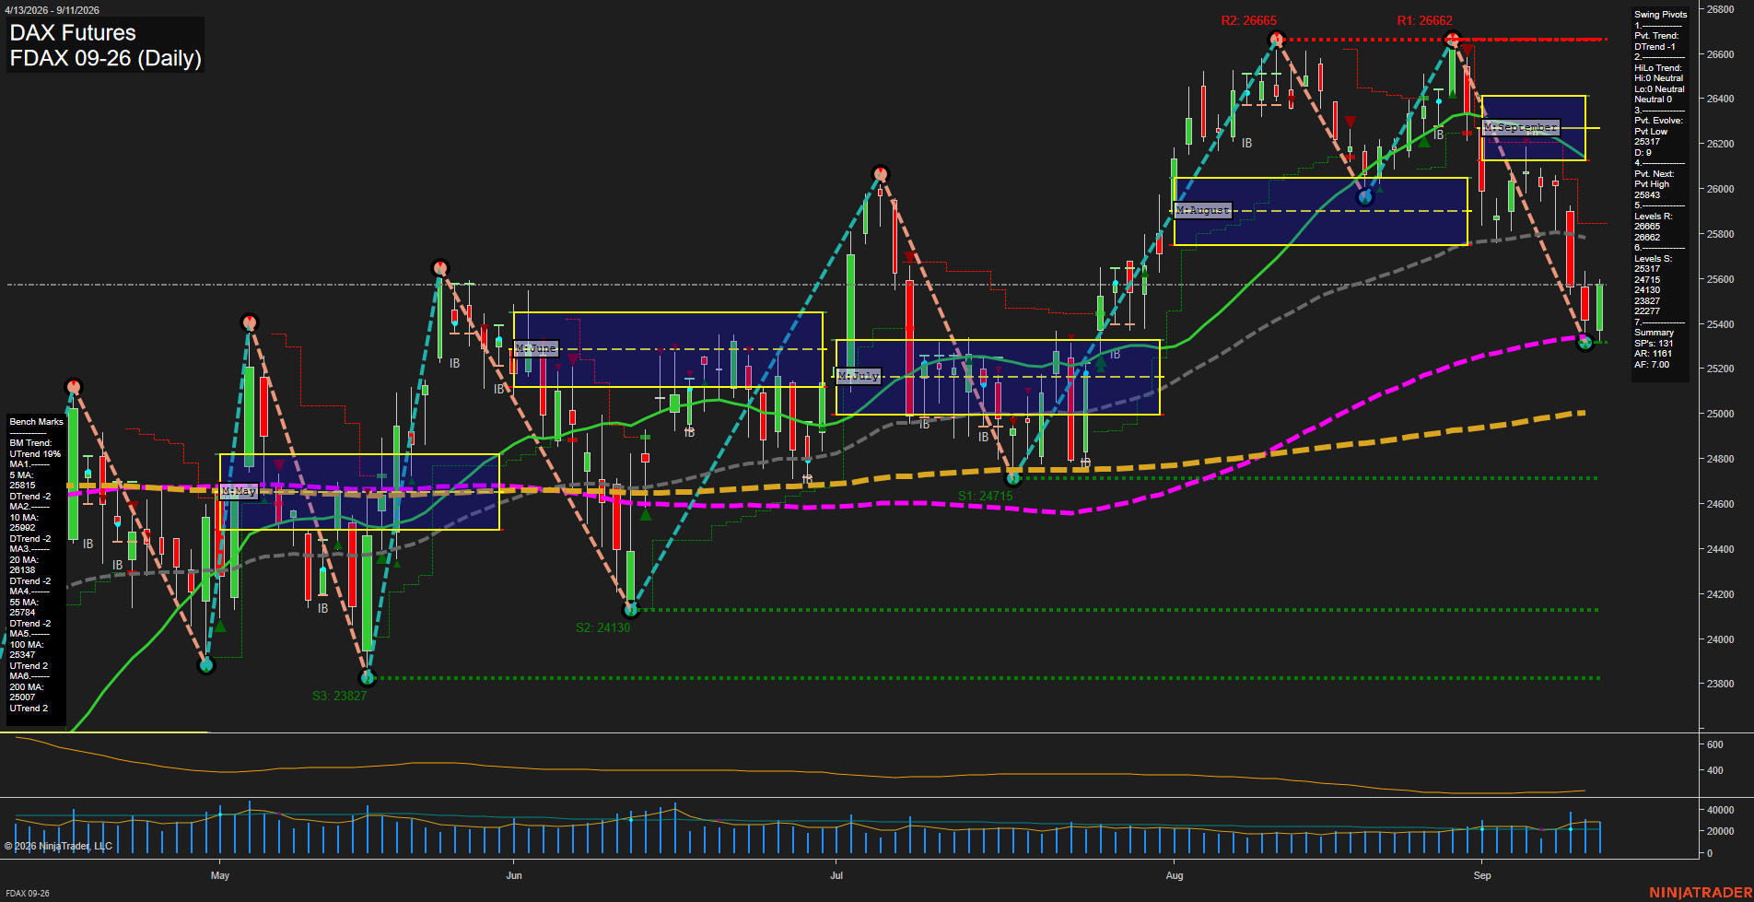Click the swing low pivot marker at S3 23827
This screenshot has width=1754, height=902.
[368, 678]
